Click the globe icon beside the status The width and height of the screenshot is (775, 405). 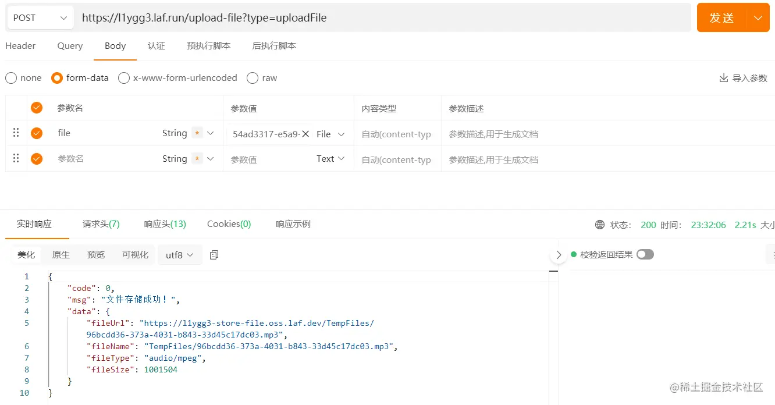click(x=600, y=225)
